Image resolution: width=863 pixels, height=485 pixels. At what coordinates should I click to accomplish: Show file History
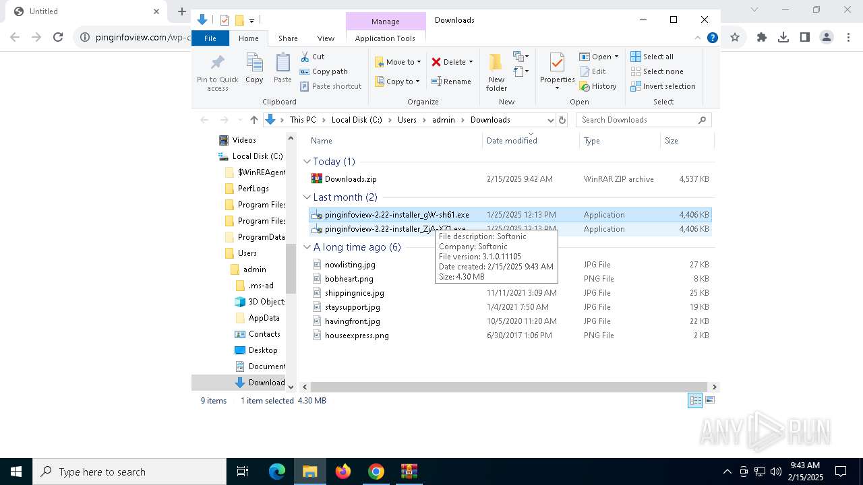tap(598, 86)
